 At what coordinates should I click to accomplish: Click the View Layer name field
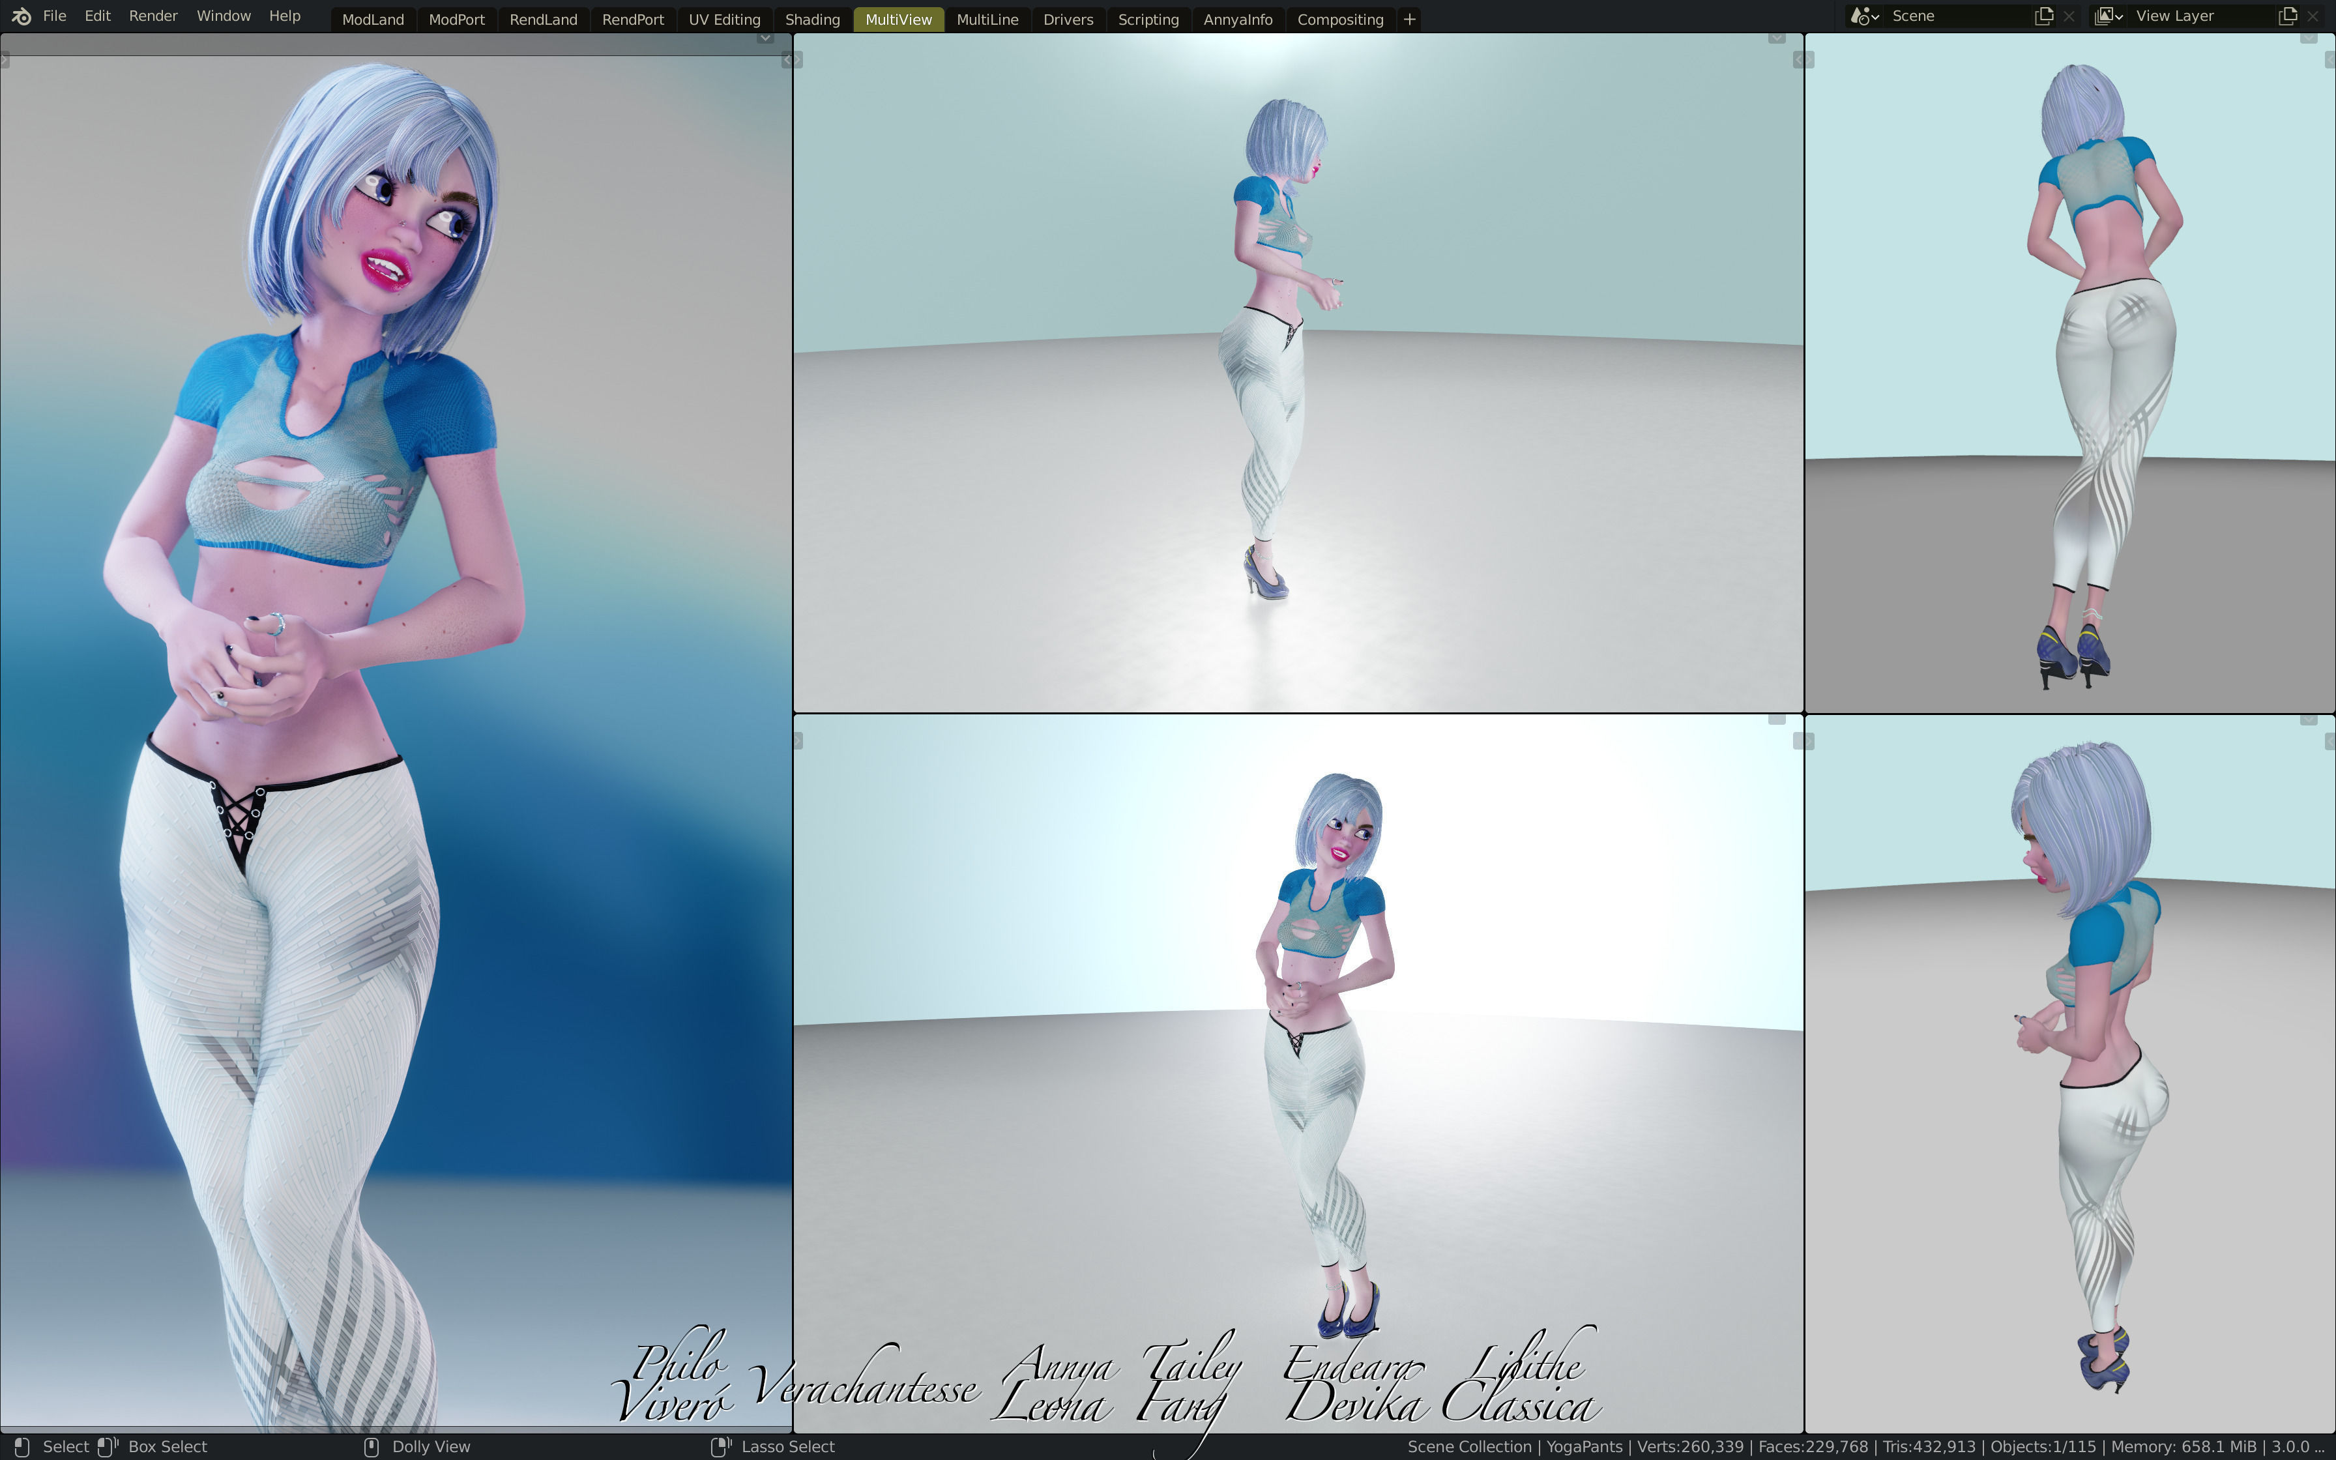(2203, 16)
